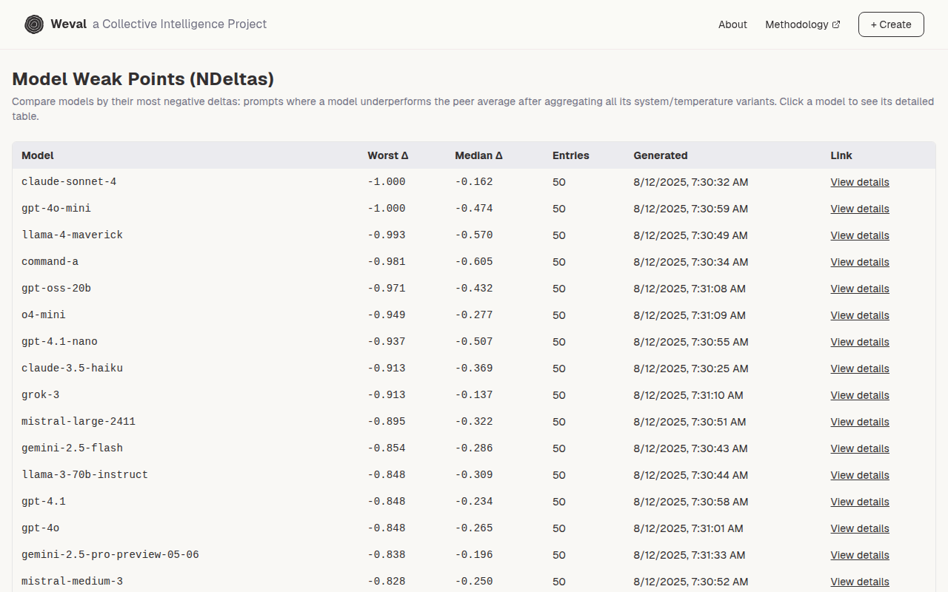Select the llama-3-70b-instruct model name

(x=84, y=475)
